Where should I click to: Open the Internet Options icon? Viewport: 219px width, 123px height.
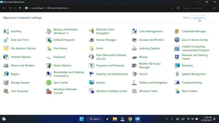pos(6,57)
